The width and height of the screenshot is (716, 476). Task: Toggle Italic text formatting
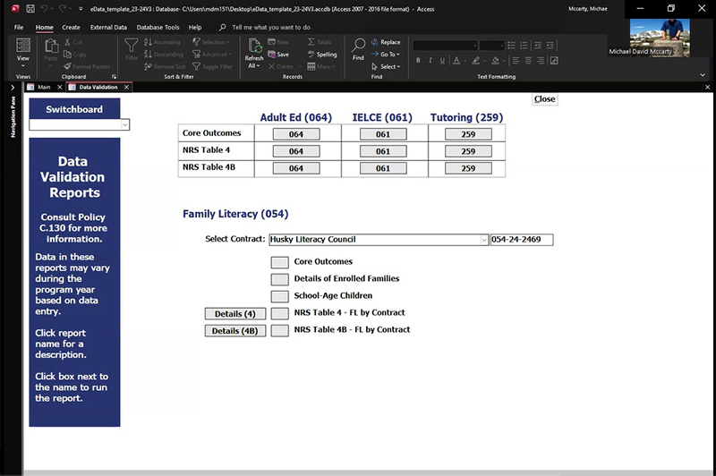coord(430,60)
